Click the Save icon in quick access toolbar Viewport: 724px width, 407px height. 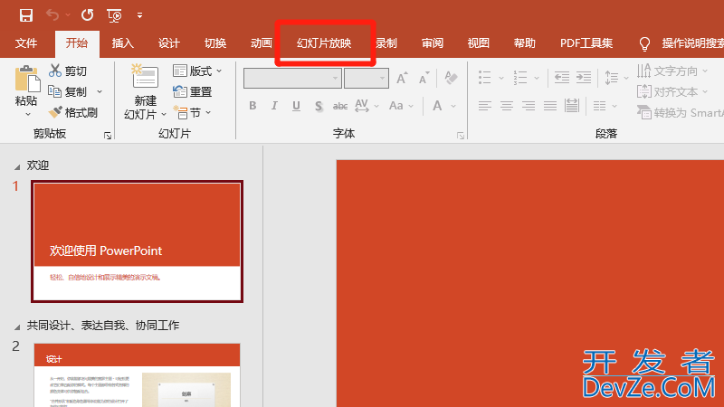point(26,15)
